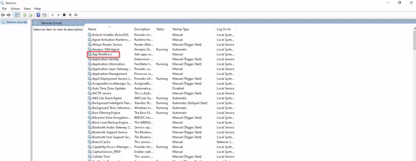This screenshot has height=161, width=416.
Task: Click the Forward arrow in the toolbar
Action: pos(9,15)
